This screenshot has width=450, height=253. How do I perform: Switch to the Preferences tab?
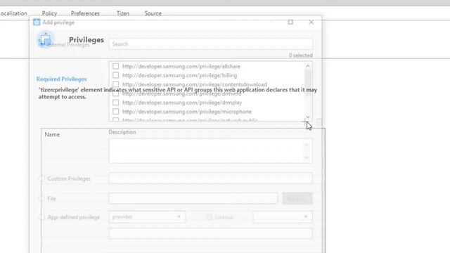pos(85,13)
